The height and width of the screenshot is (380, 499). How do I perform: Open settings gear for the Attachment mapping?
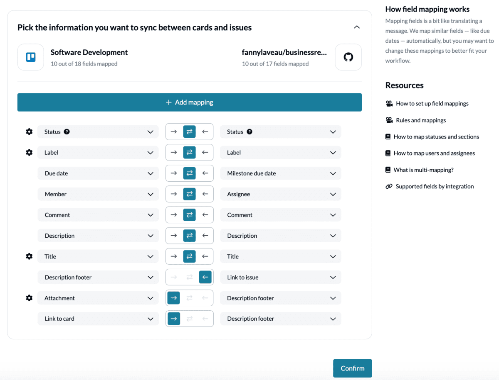coord(29,298)
